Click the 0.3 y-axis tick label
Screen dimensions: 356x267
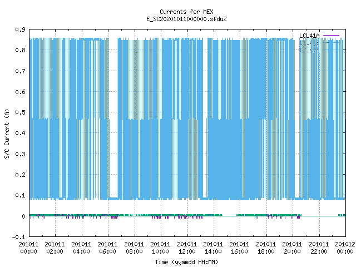(20, 154)
